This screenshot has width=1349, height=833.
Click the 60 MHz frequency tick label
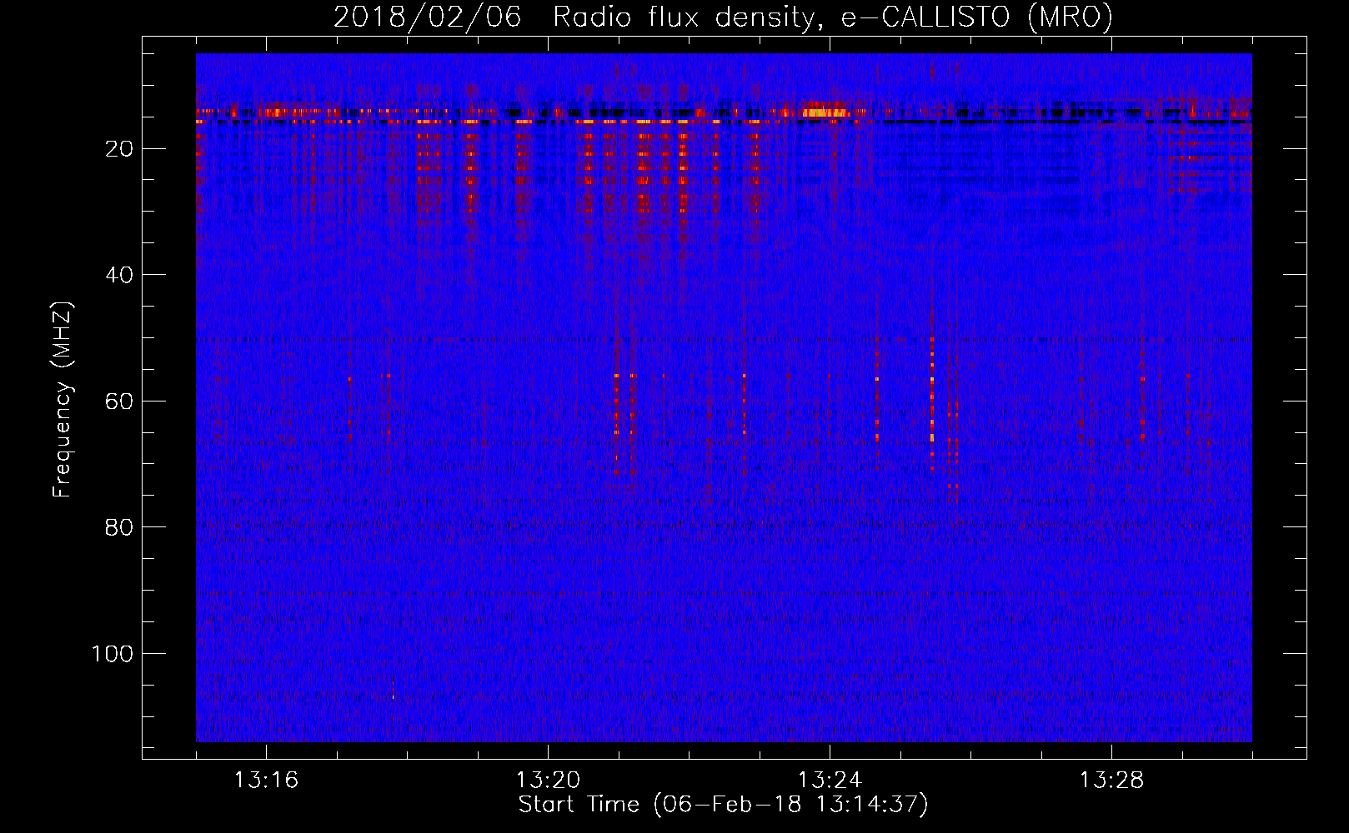click(x=120, y=402)
